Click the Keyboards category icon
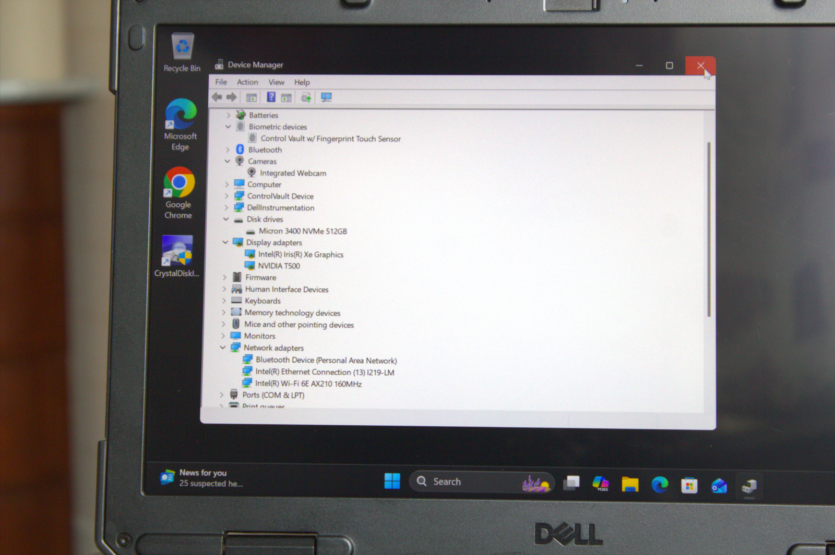Viewport: 835px width, 555px height. tap(236, 300)
